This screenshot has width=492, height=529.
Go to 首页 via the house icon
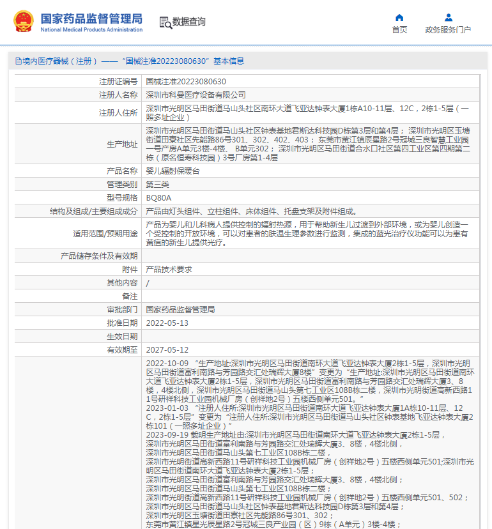(399, 17)
